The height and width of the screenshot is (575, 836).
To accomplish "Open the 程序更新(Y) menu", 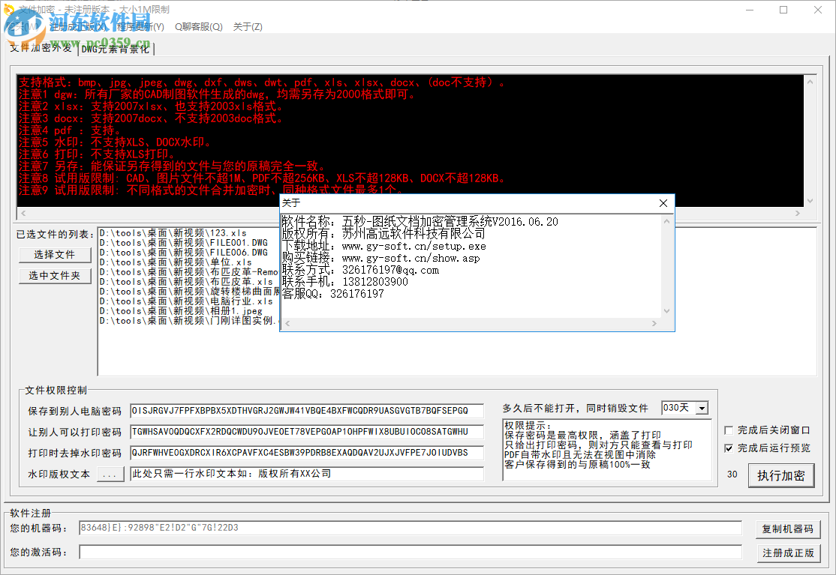I will [140, 27].
